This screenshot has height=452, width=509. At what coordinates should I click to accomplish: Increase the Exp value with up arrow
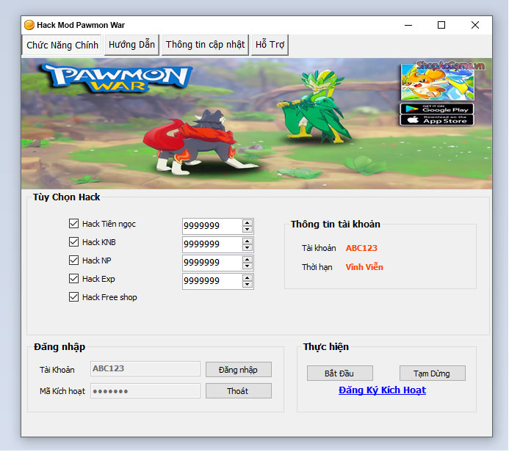pyautogui.click(x=248, y=278)
